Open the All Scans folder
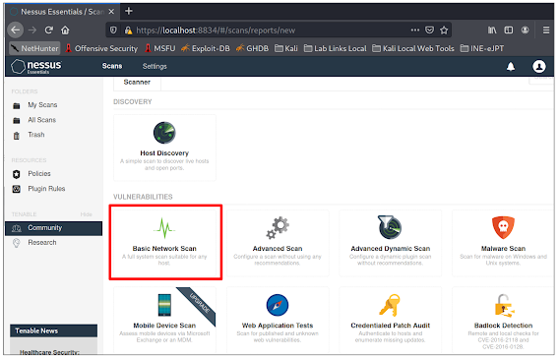 [41, 120]
